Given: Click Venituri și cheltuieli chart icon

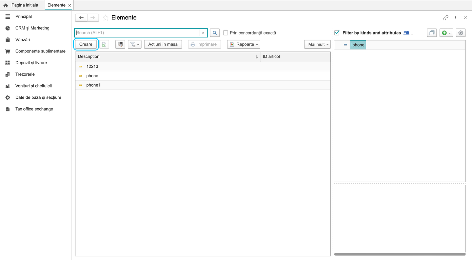Looking at the screenshot, I should pos(8,86).
